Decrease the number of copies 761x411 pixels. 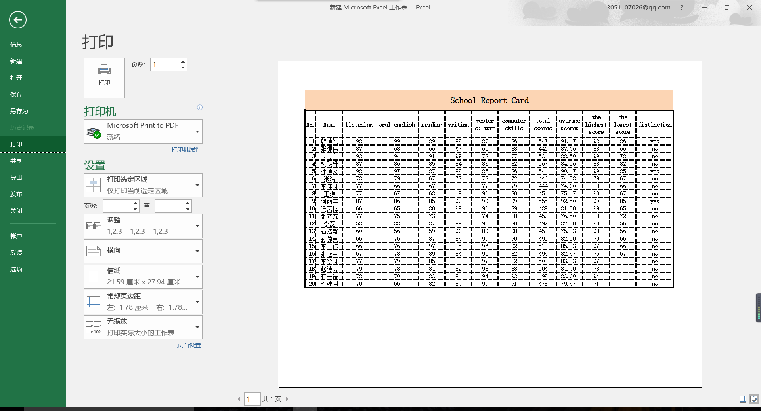183,68
